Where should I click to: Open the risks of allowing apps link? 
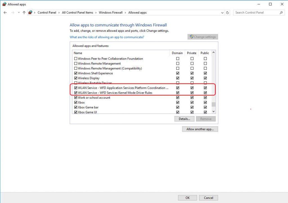(x=107, y=37)
